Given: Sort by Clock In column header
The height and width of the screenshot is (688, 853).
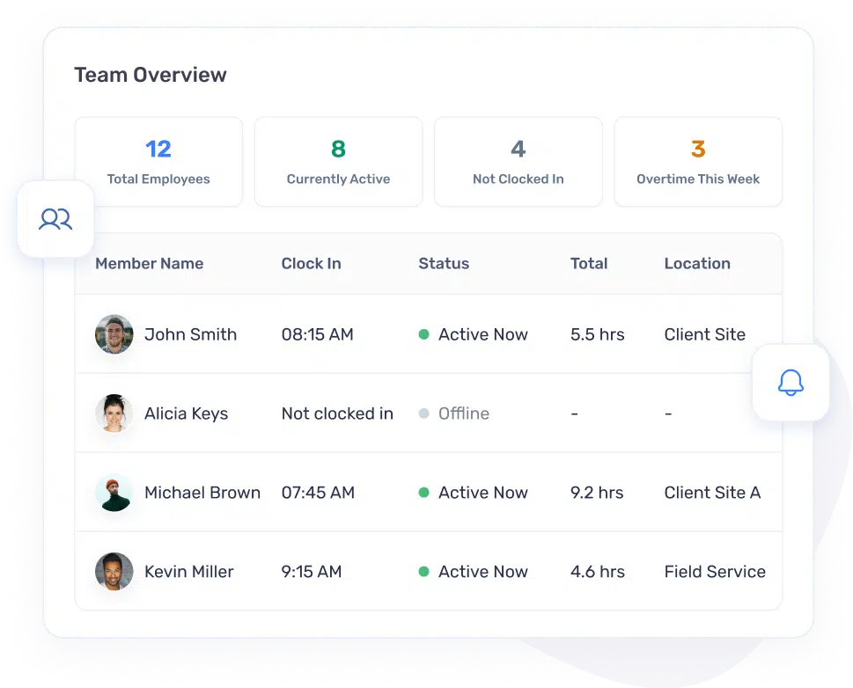Looking at the screenshot, I should point(311,263).
